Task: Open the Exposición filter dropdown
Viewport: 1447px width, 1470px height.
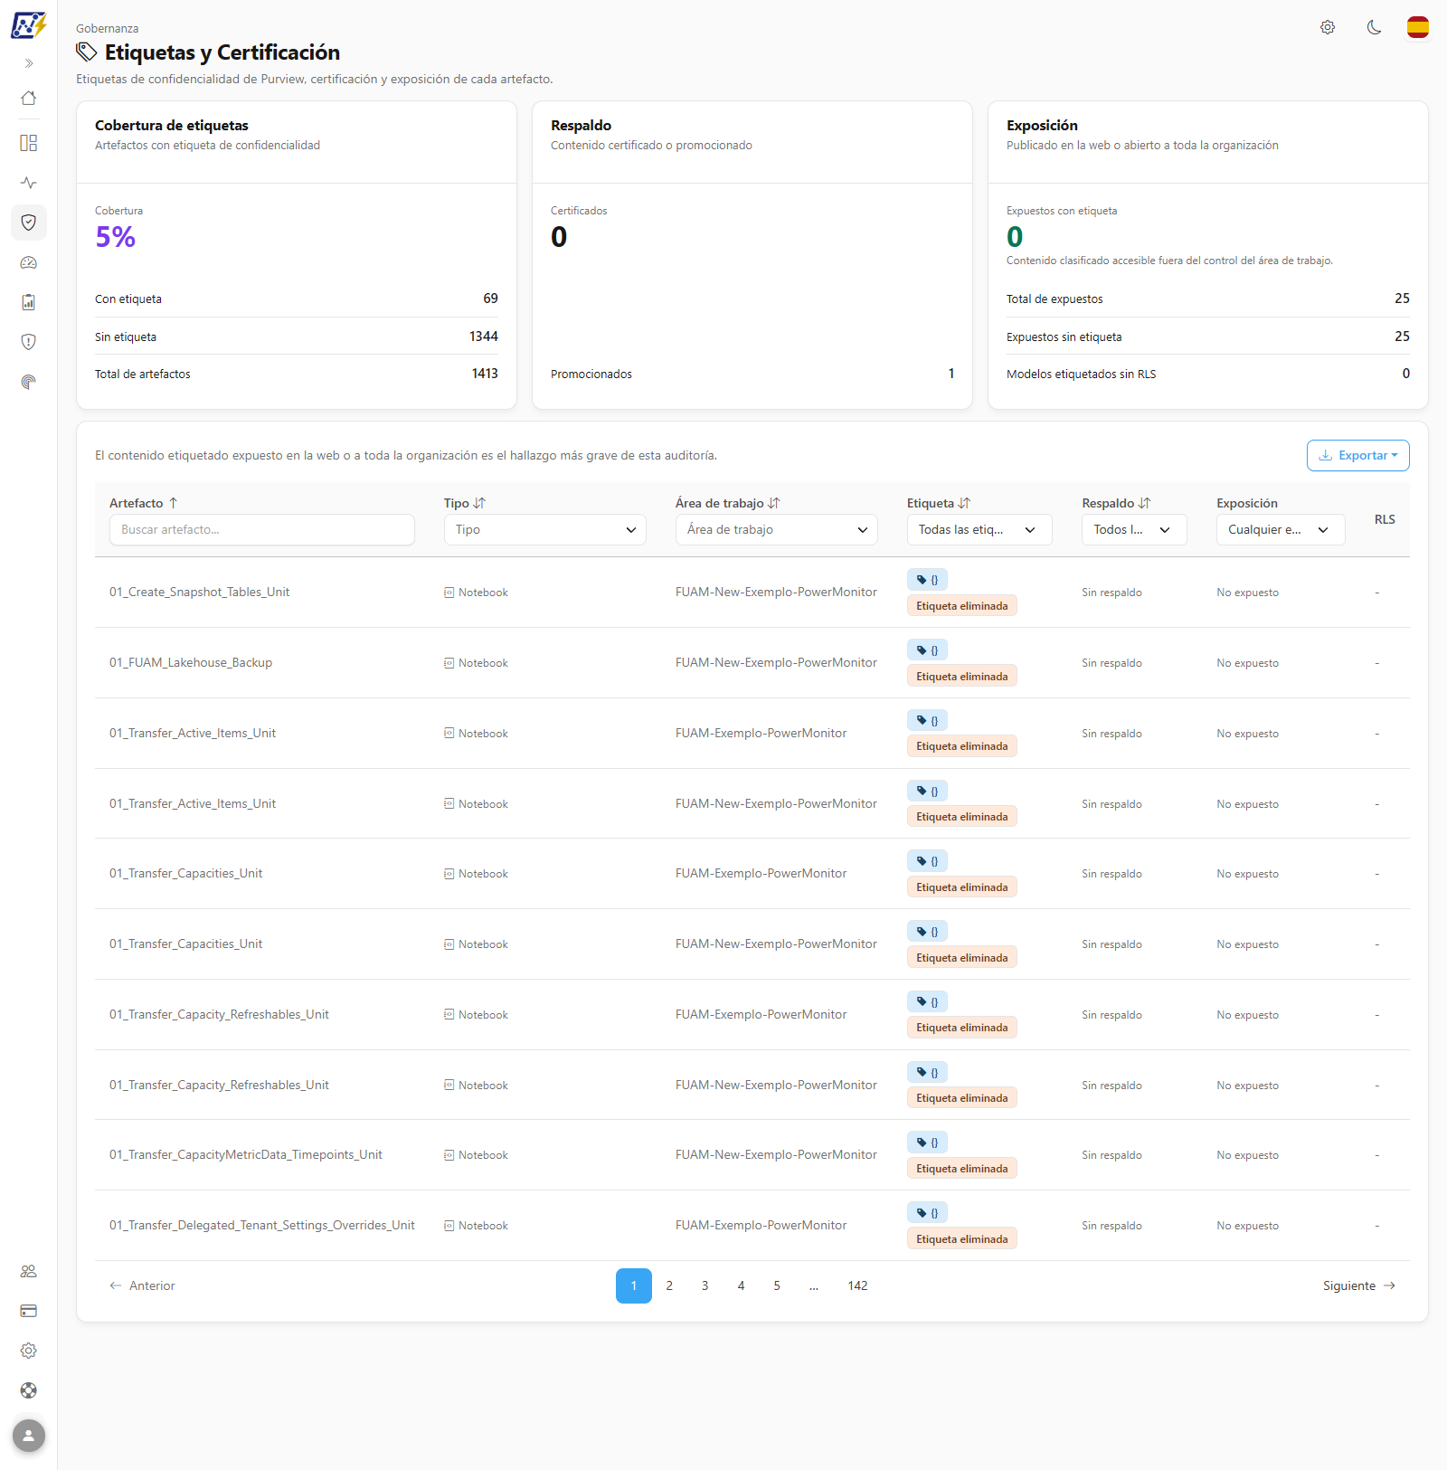Action: (1281, 530)
